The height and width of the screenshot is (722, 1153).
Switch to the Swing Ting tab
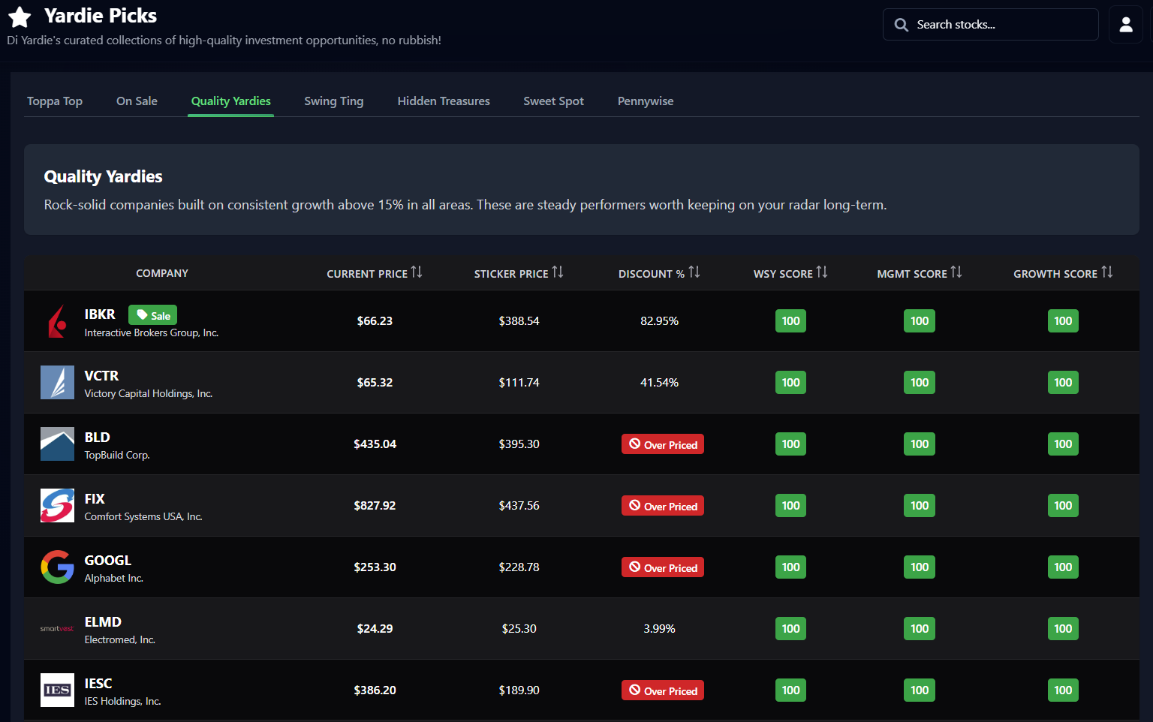coord(334,101)
